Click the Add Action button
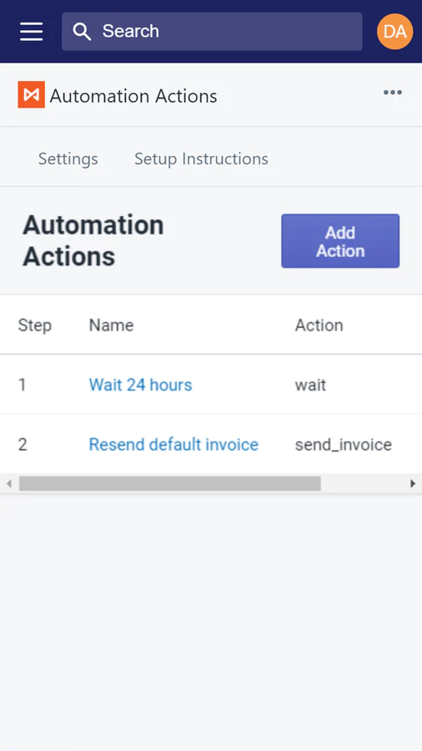422x751 pixels. (340, 241)
